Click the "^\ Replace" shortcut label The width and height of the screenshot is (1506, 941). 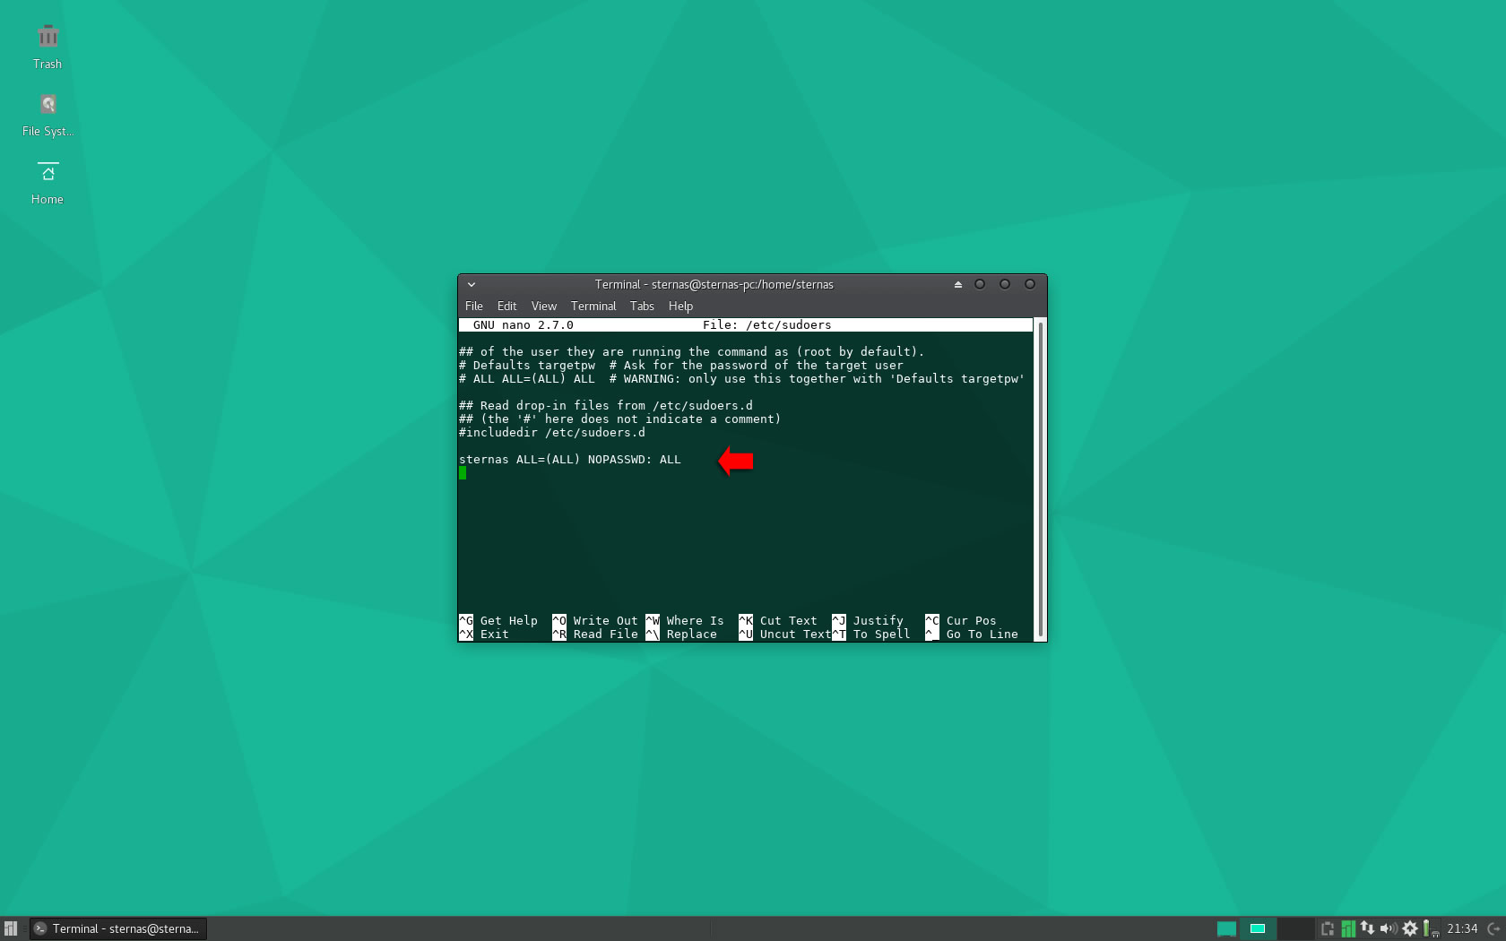[x=681, y=635]
